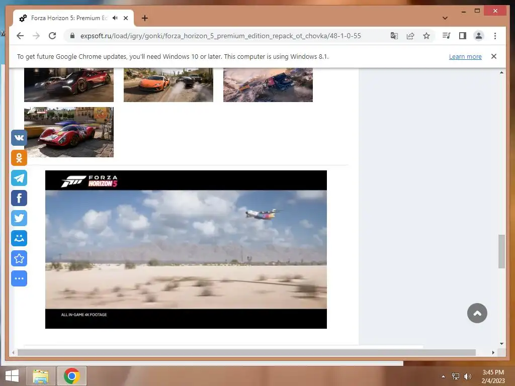Image resolution: width=515 pixels, height=386 pixels.
Task: Click horizontal scrollbar left arrow
Action: [x=13, y=352]
